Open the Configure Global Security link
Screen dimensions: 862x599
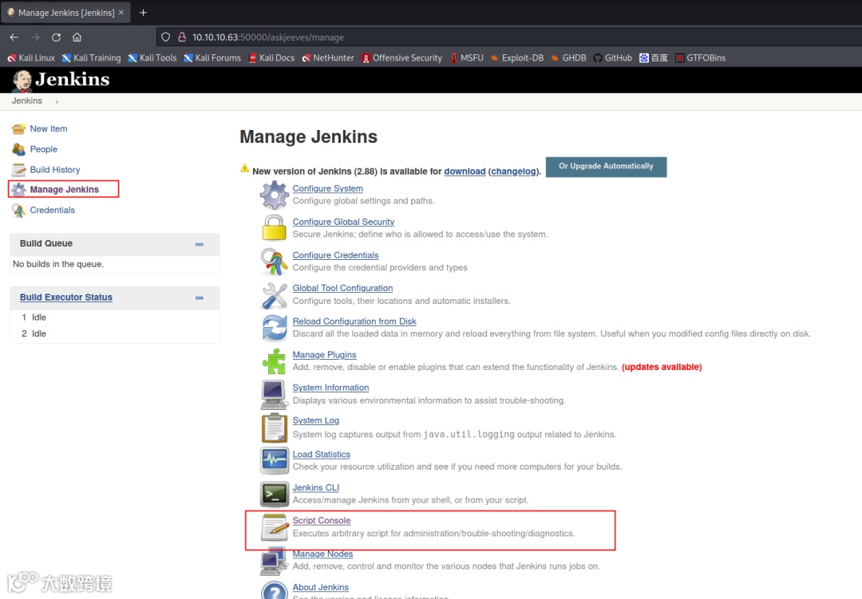tap(343, 222)
